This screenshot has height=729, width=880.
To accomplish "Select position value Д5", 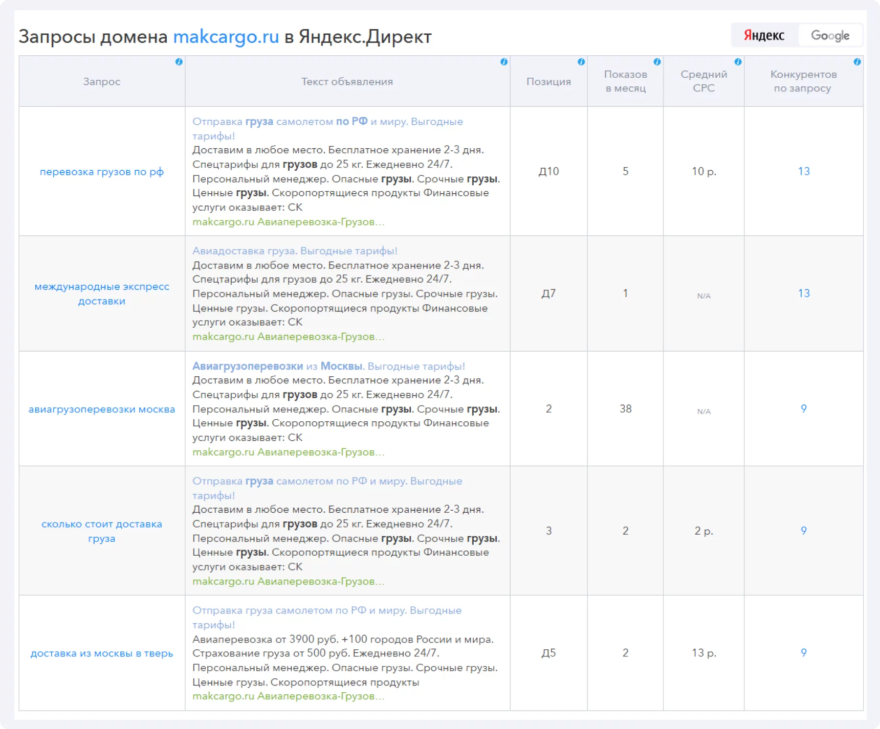I will (x=548, y=653).
